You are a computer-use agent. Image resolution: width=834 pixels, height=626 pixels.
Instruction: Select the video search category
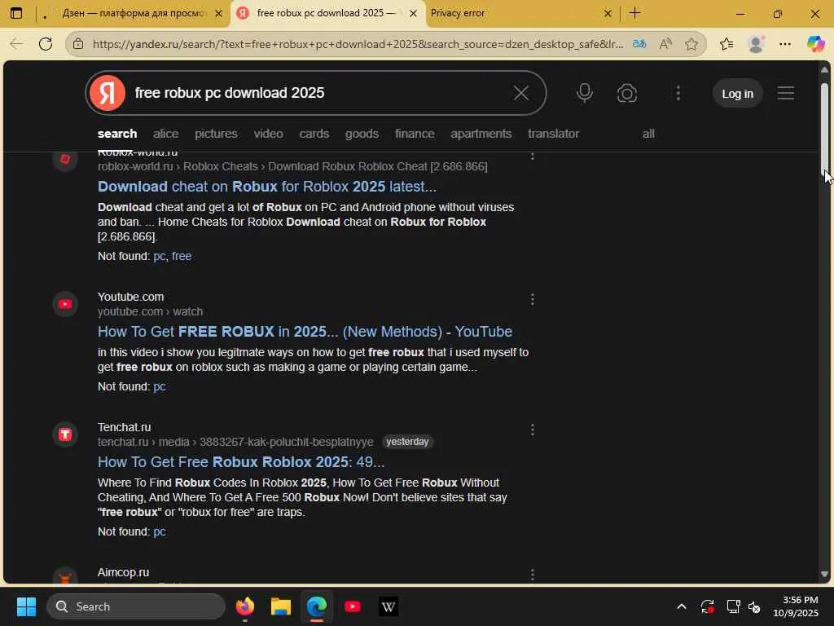pos(269,134)
